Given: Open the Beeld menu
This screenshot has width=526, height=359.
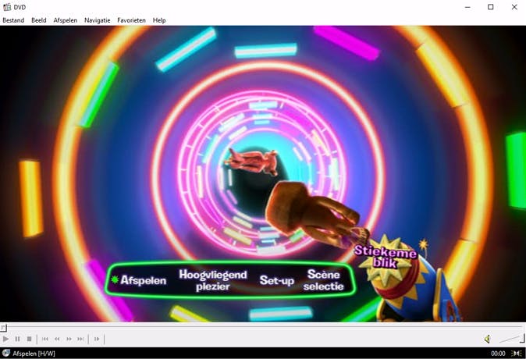Looking at the screenshot, I should tap(39, 20).
